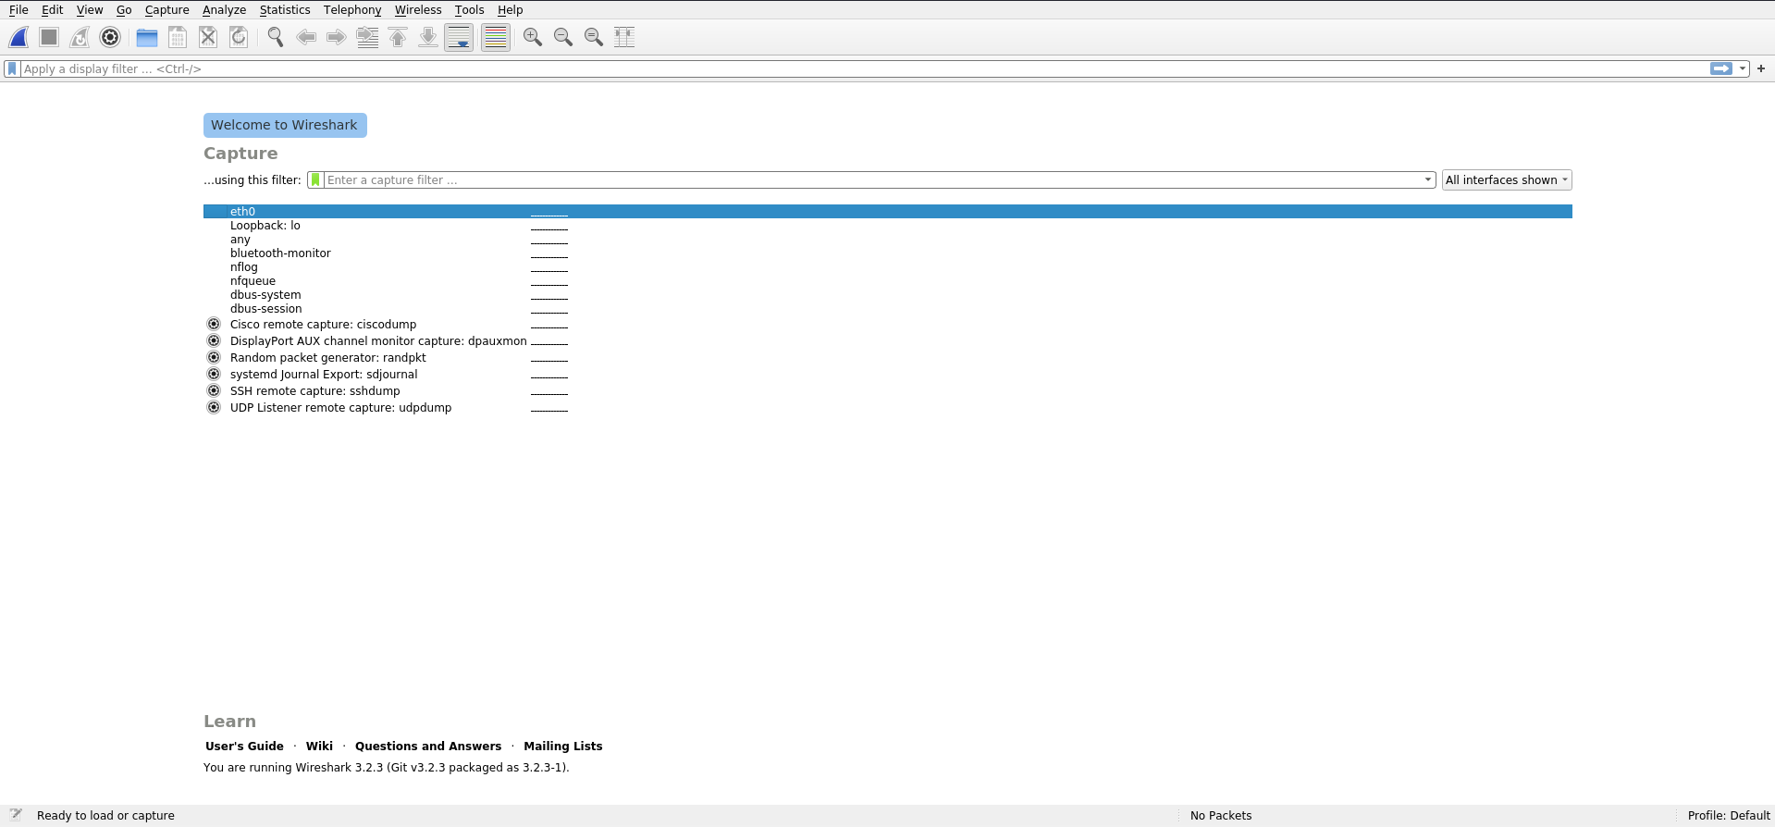1775x827 pixels.
Task: Open settings gear for SSH remote capture
Action: tap(214, 391)
